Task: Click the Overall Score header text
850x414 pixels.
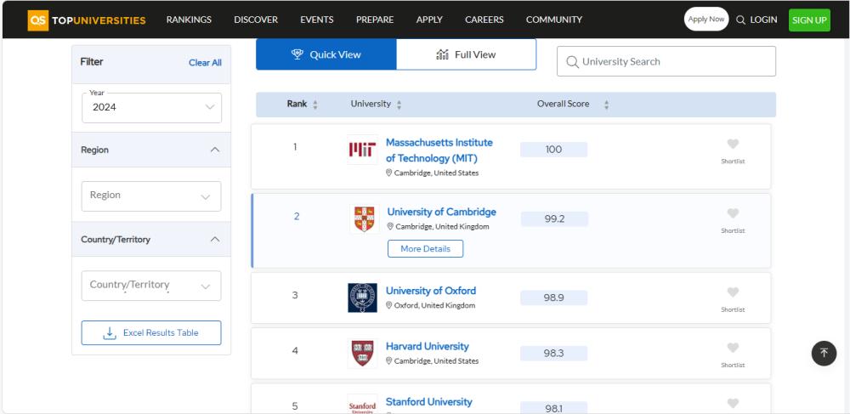Action: (564, 104)
